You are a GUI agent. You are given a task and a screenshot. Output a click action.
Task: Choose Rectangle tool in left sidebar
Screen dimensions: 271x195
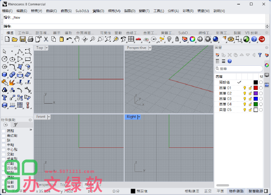click(x=28, y=59)
